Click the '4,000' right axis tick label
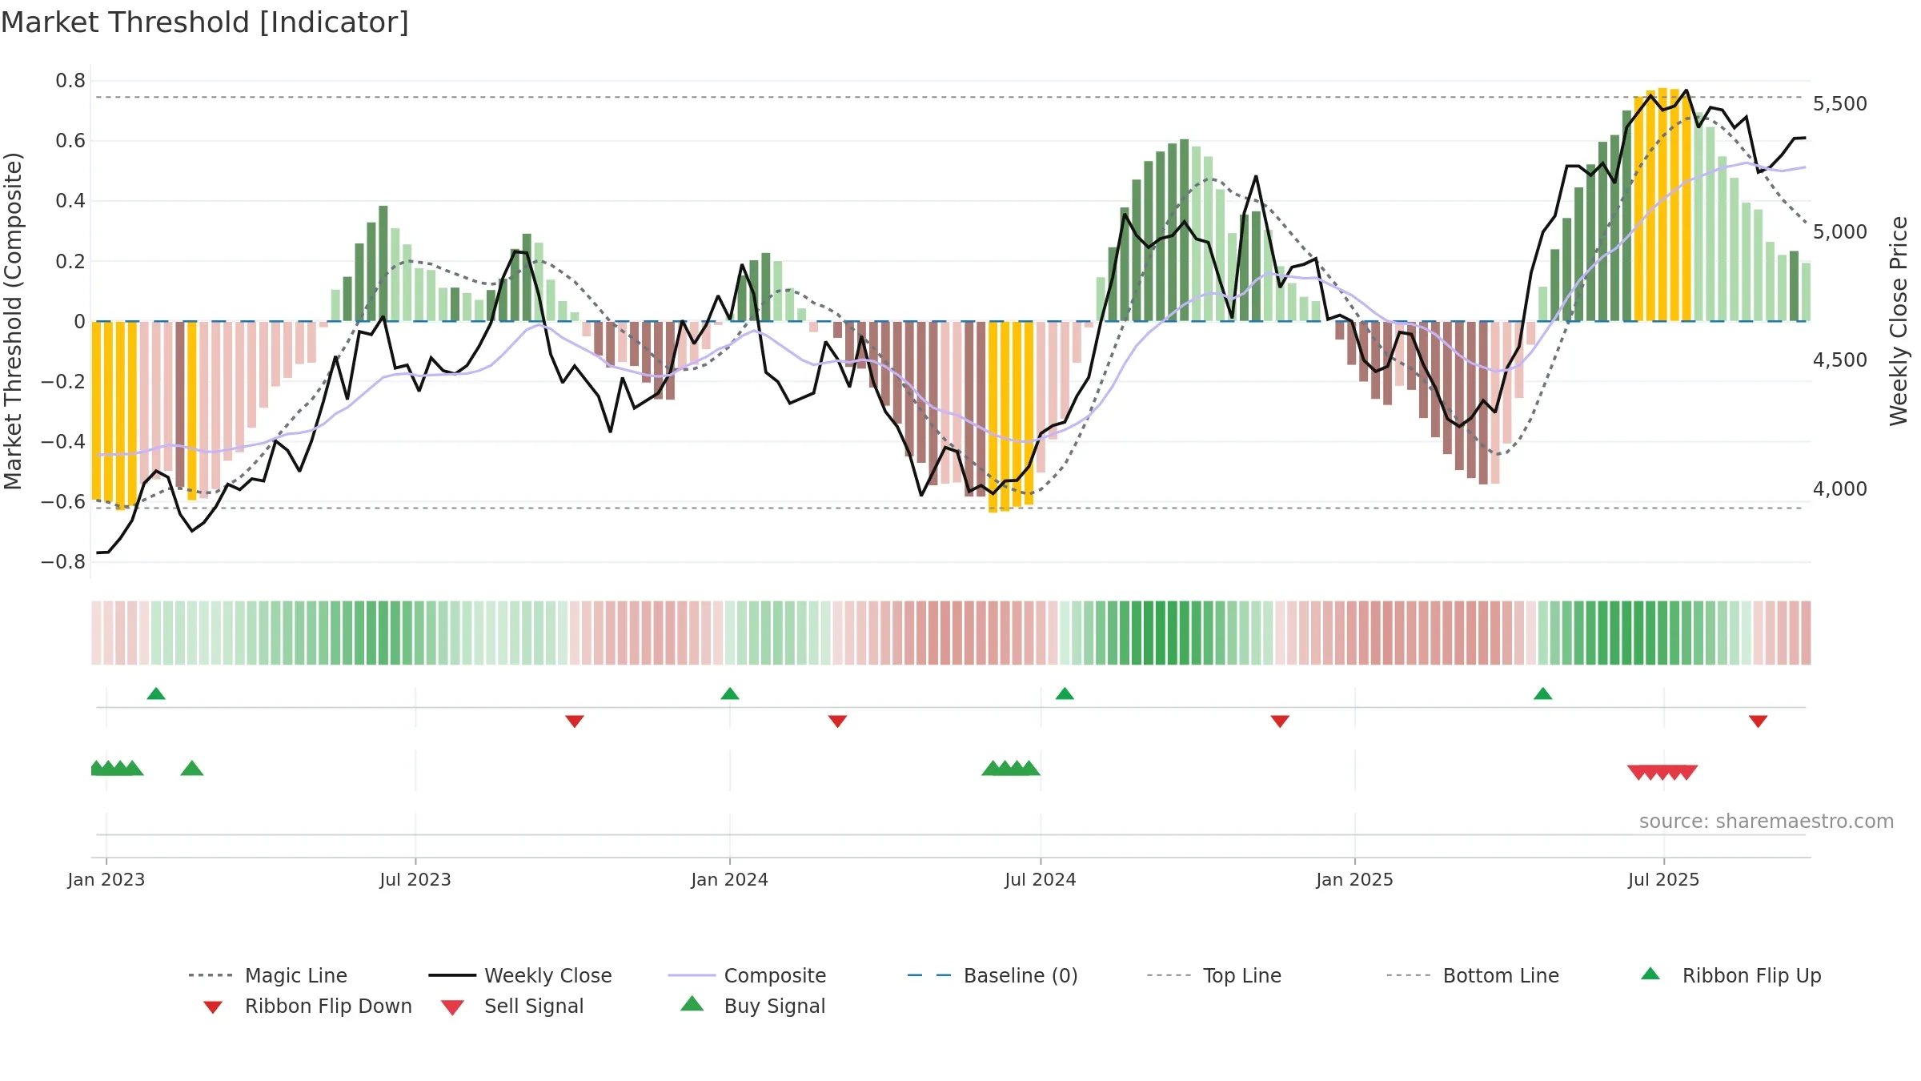 (1840, 489)
